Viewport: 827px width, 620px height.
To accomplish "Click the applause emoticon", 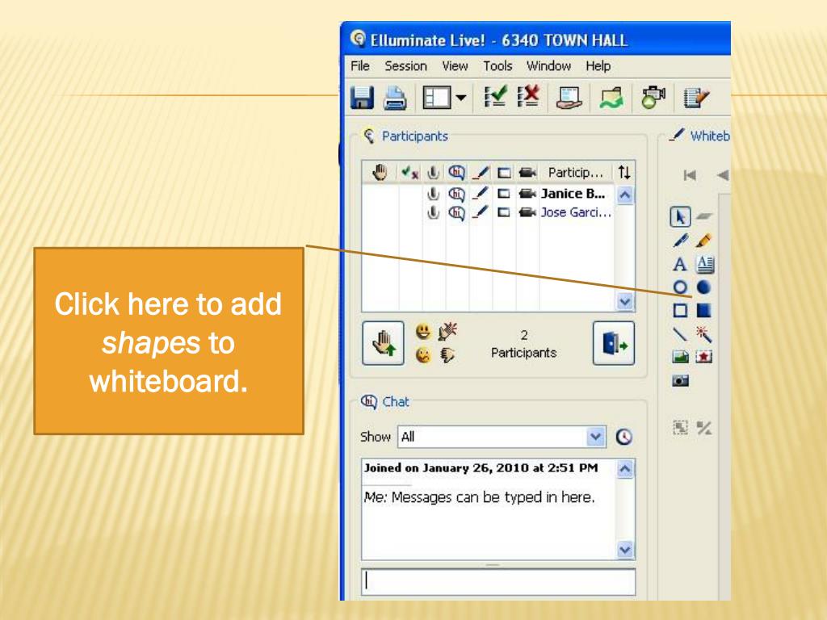I will pyautogui.click(x=447, y=331).
